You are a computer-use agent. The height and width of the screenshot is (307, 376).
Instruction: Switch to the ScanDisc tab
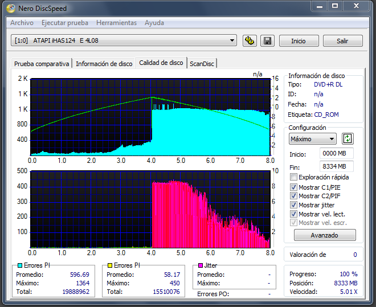point(202,64)
